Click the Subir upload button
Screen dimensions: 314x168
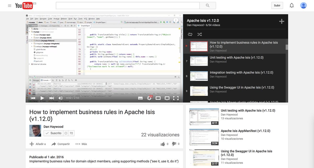click(277, 5)
